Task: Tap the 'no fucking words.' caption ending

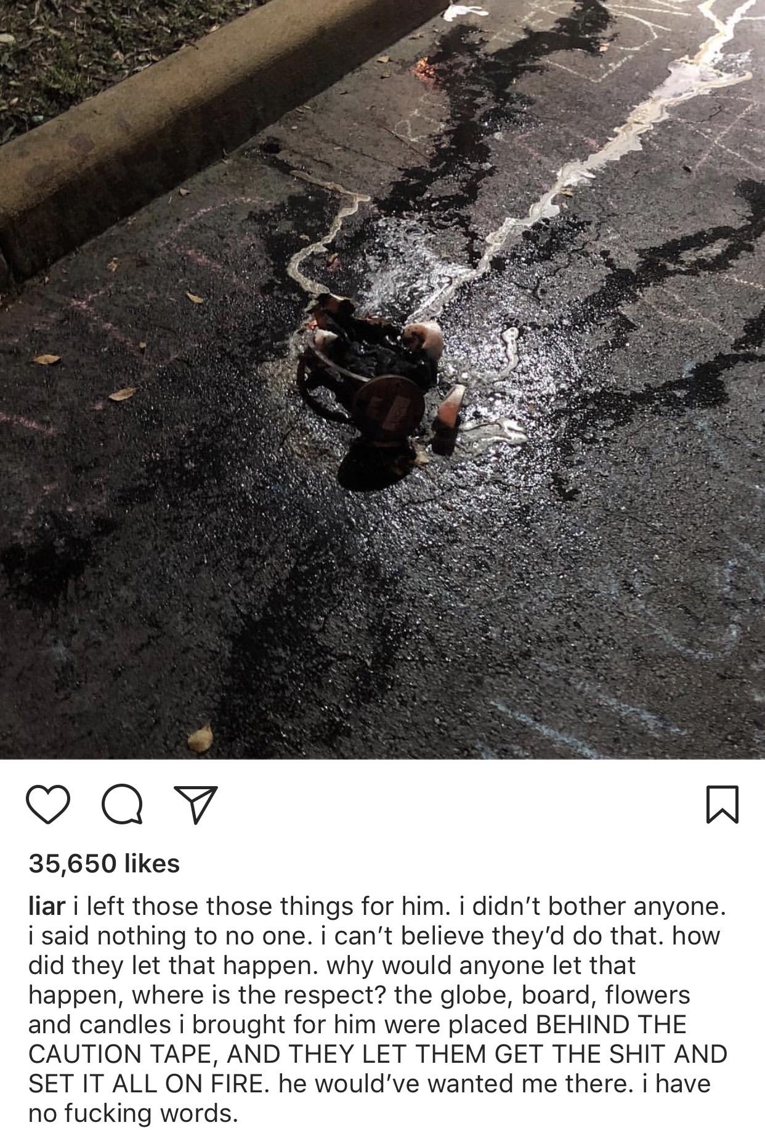Action: pos(132,1114)
